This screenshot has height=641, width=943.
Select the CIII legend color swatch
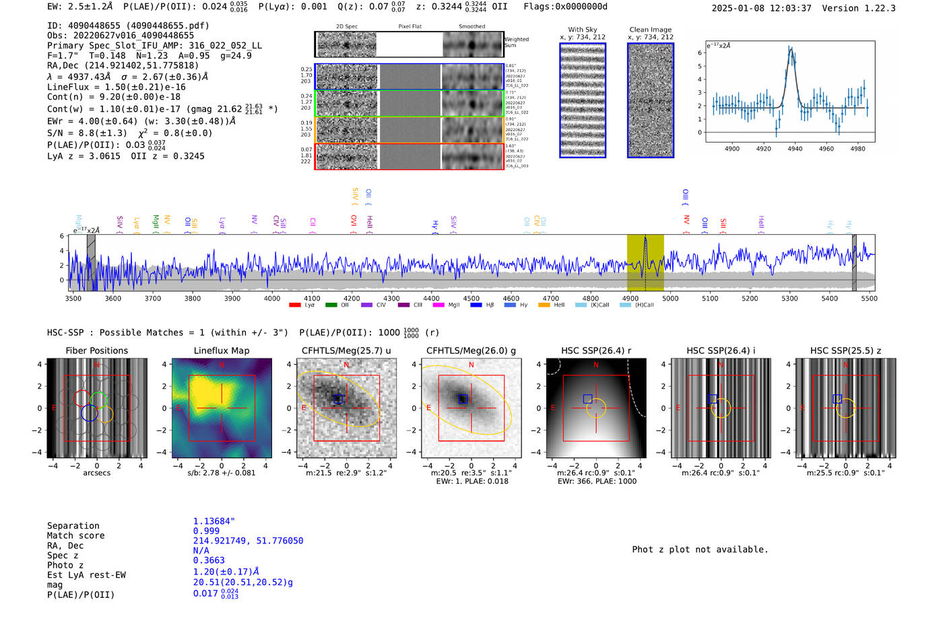click(x=403, y=305)
